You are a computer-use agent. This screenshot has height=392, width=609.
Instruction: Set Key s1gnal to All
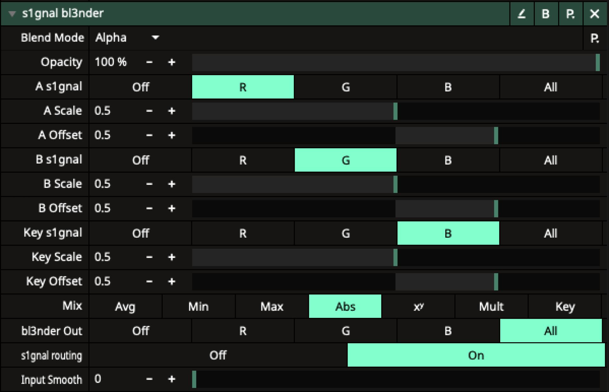pos(550,233)
